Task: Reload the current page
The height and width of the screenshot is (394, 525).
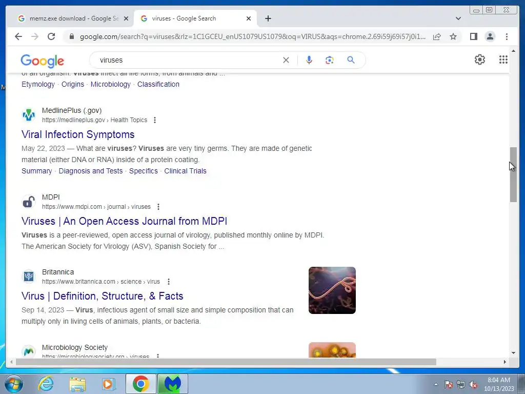Action: 51,36
